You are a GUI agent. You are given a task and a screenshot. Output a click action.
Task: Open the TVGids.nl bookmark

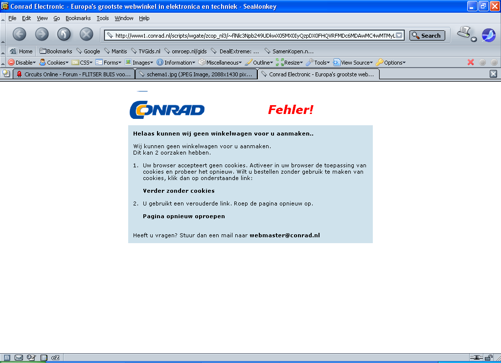[x=146, y=51]
